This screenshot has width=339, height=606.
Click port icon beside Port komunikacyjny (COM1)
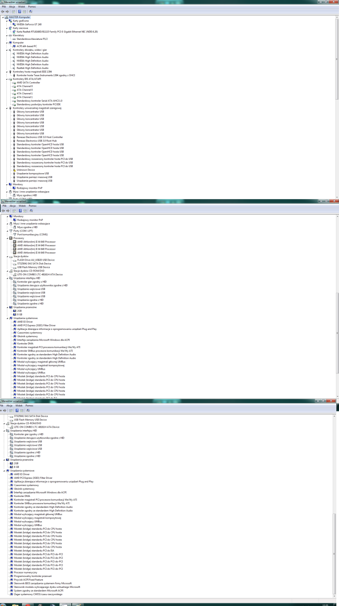[x=15, y=234]
